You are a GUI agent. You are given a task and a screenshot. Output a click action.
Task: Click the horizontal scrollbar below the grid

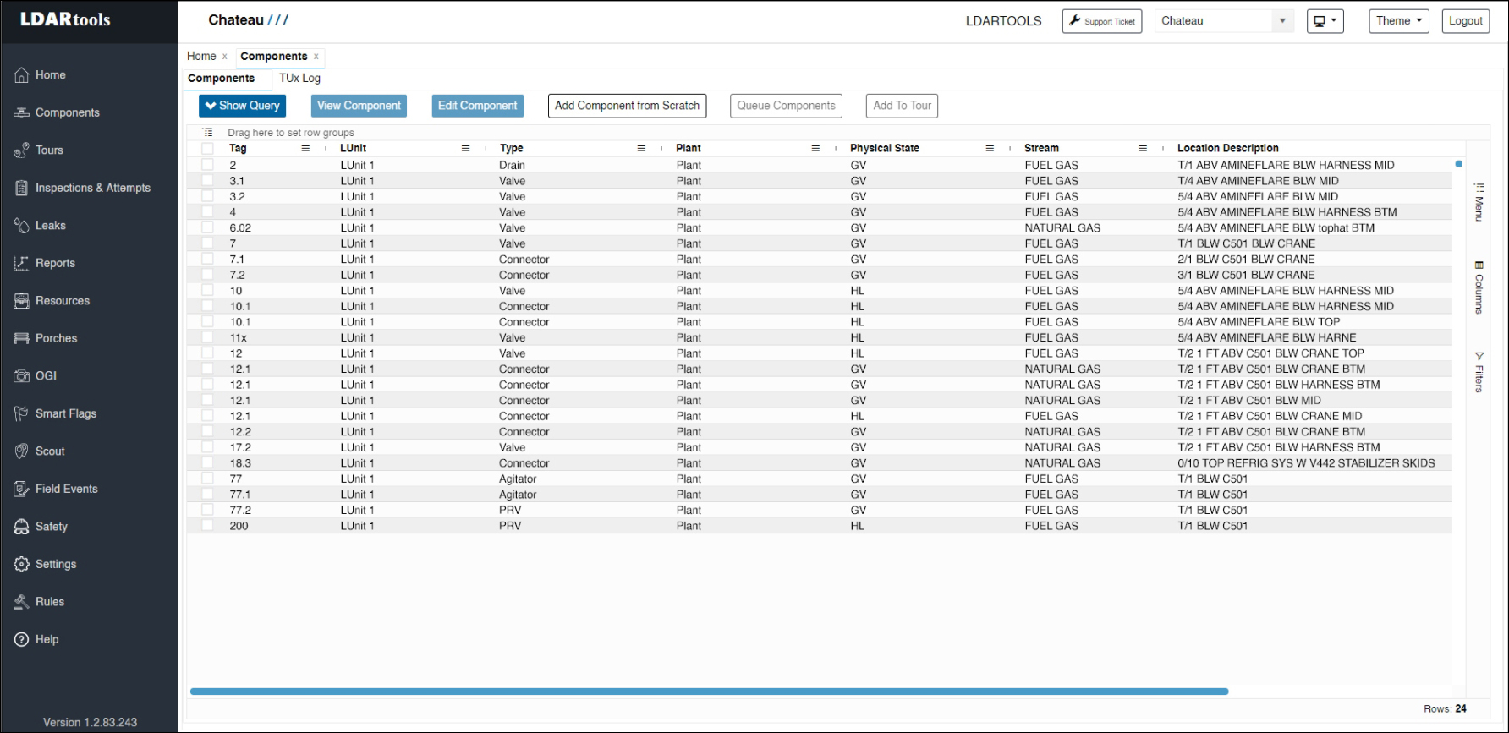point(709,692)
